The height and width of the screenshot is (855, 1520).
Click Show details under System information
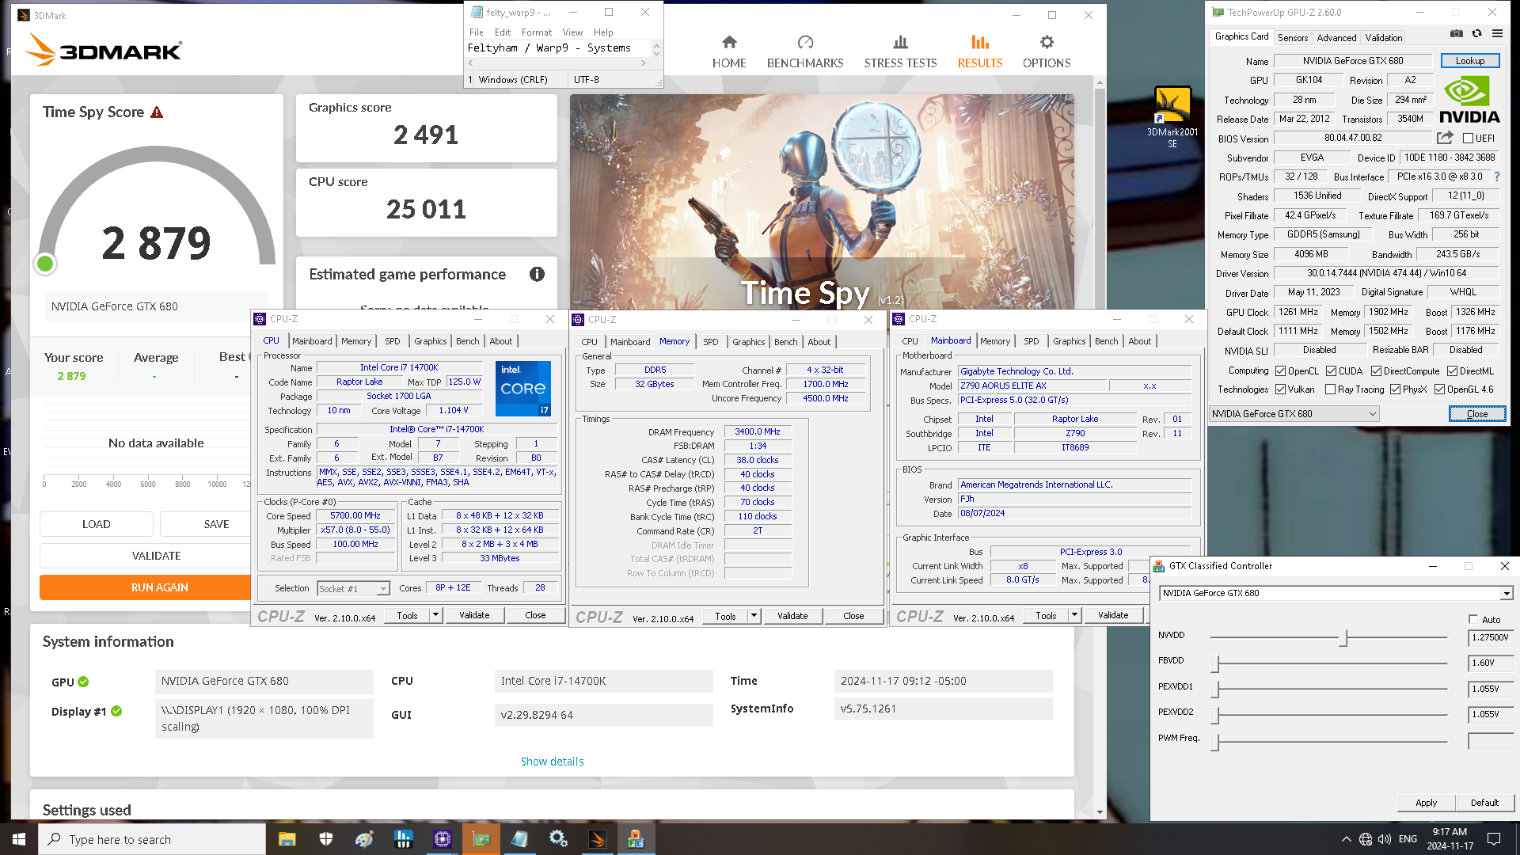coord(552,762)
